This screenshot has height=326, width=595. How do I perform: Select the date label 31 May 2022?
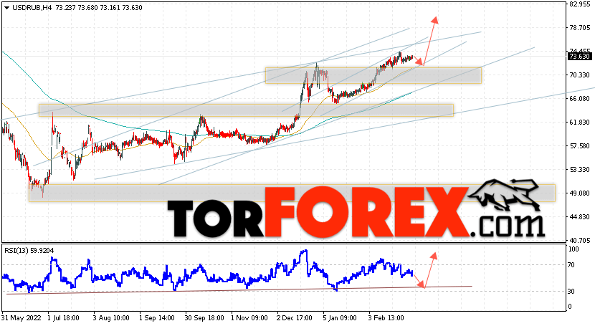[x=22, y=317]
